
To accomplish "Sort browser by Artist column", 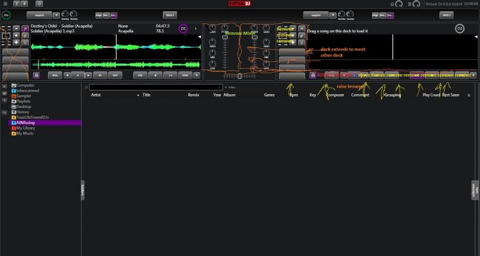I will tap(96, 95).
